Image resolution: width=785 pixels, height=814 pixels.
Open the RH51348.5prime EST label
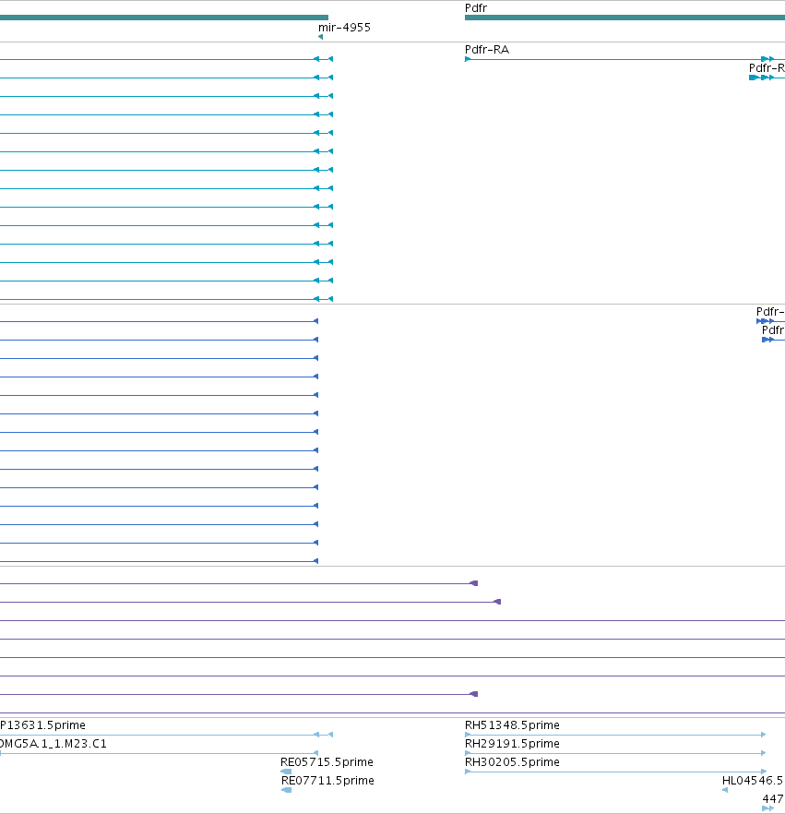[x=512, y=725]
